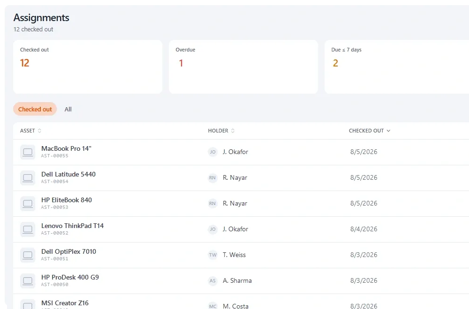Switch to the All filter tab

click(x=68, y=109)
